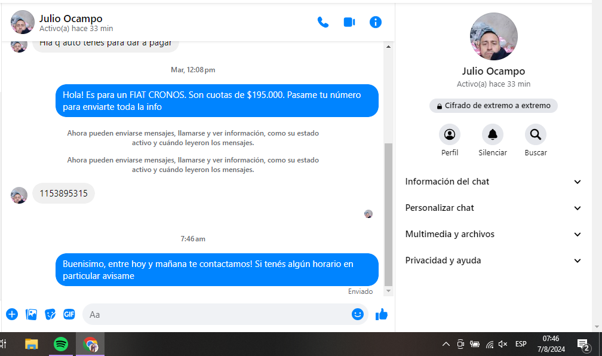Expand Multimedia y archivos section
Viewport: 602px width, 356px height.
[x=493, y=234]
